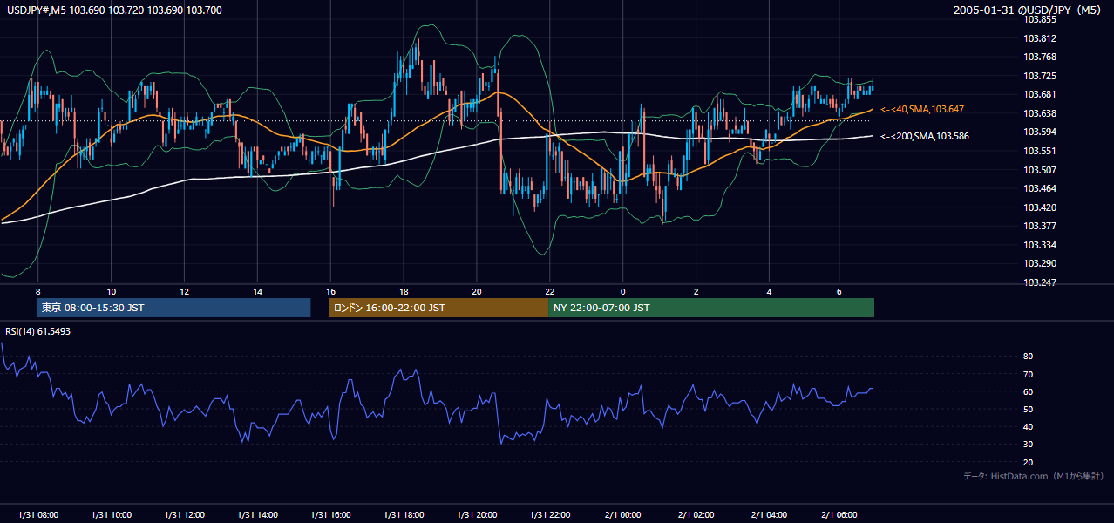Click the 2/1 00:00 time axis label
The height and width of the screenshot is (523, 1114).
pyautogui.click(x=623, y=514)
